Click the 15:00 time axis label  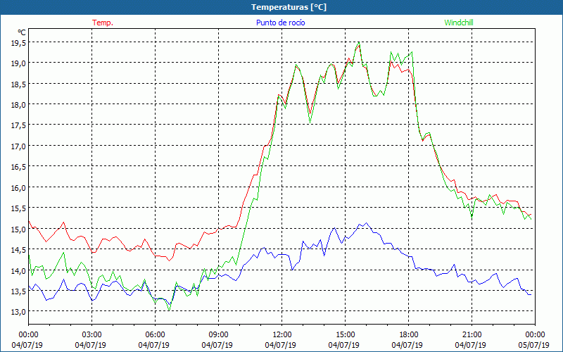(345, 334)
